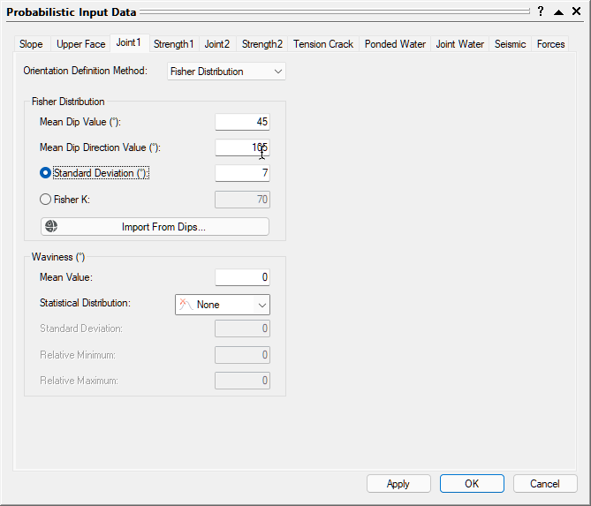Open the Strength1 tab
The width and height of the screenshot is (591, 506).
pyautogui.click(x=173, y=44)
